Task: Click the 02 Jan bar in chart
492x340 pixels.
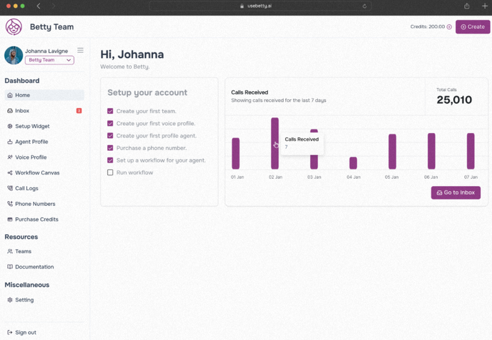Action: click(275, 143)
